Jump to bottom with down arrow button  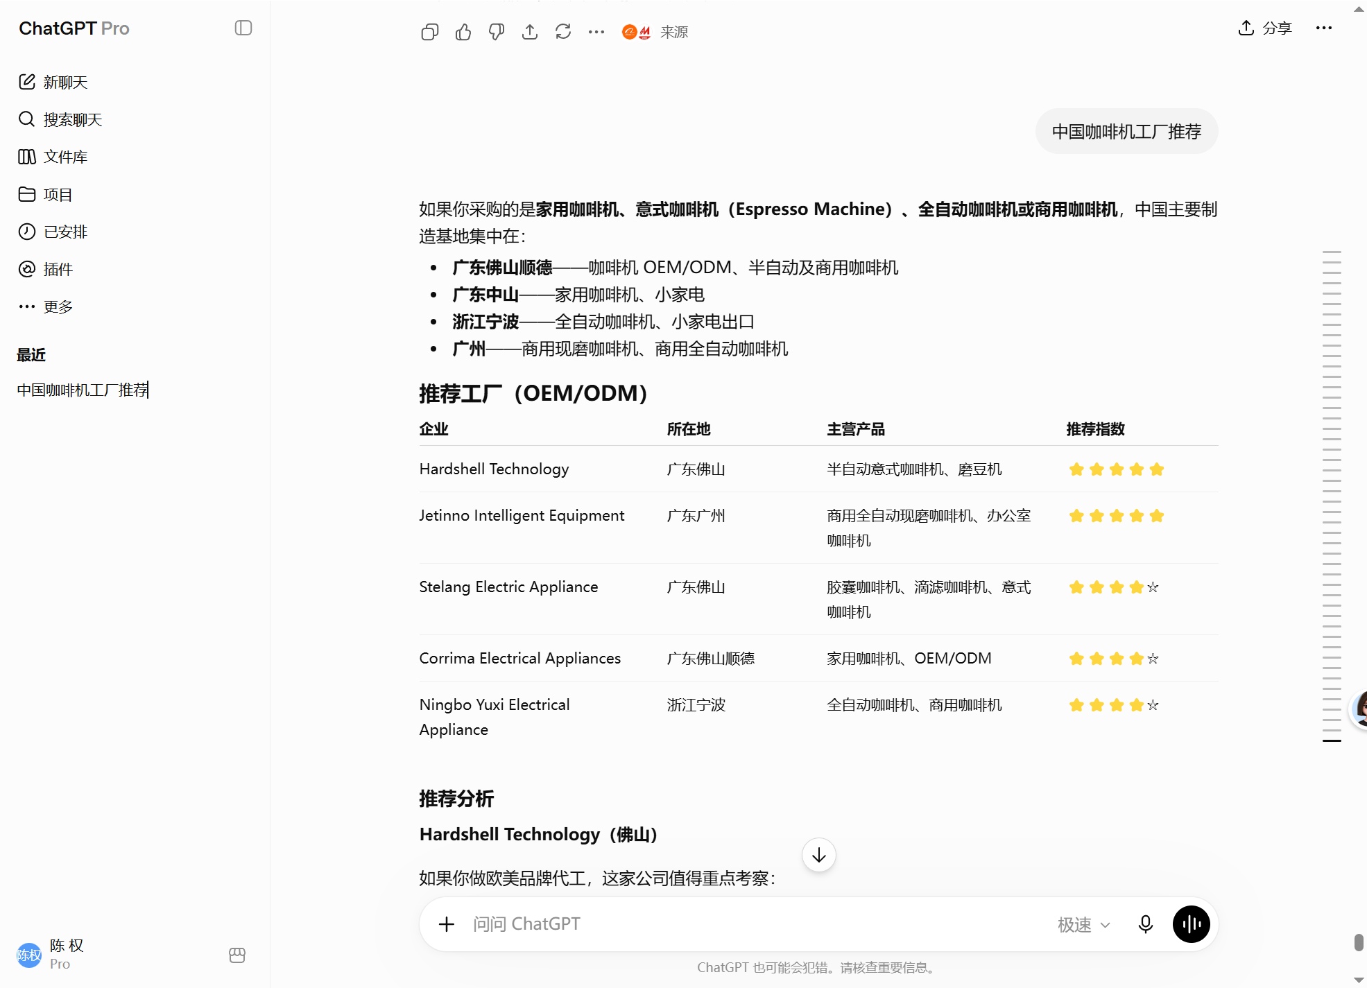pos(819,855)
